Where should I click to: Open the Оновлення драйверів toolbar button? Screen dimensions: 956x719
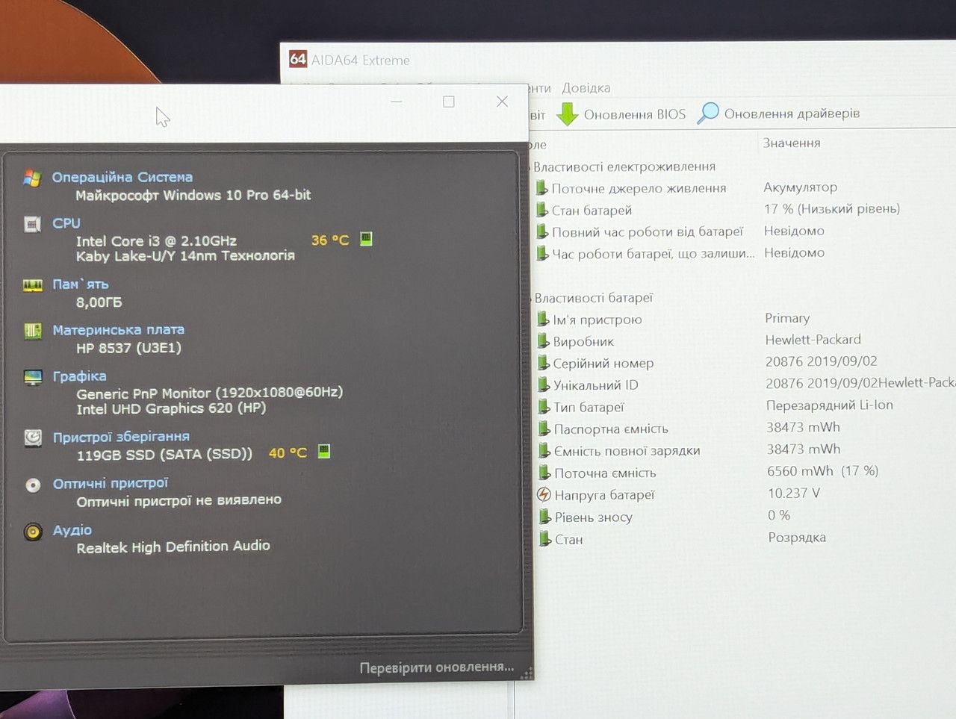[779, 113]
